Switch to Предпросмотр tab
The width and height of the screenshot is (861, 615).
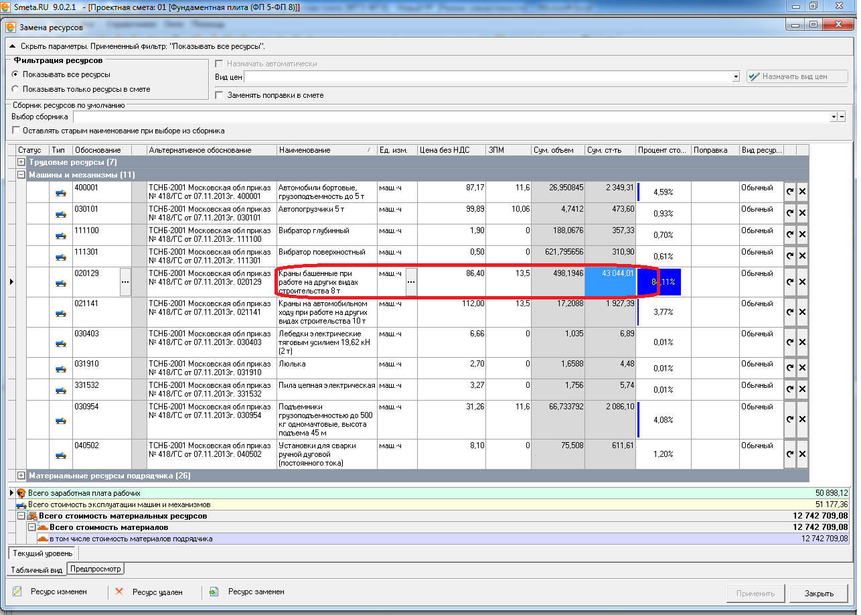pyautogui.click(x=96, y=569)
